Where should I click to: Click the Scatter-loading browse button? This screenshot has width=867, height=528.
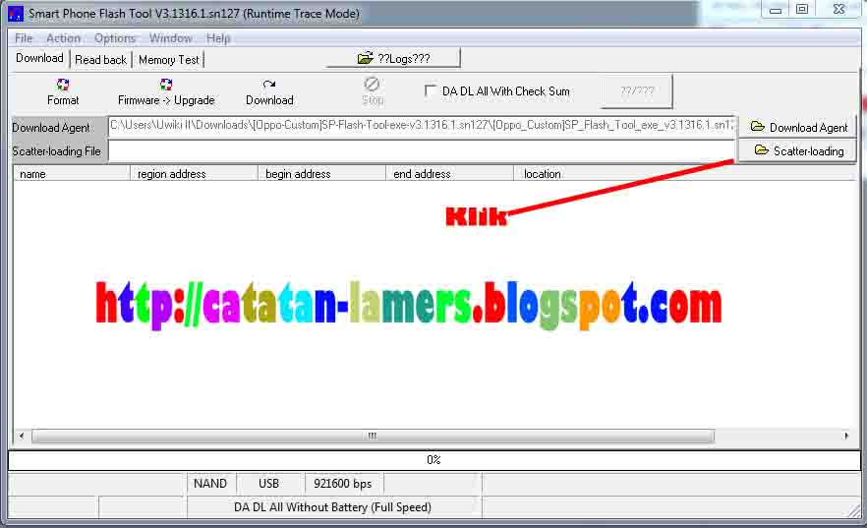(x=798, y=150)
